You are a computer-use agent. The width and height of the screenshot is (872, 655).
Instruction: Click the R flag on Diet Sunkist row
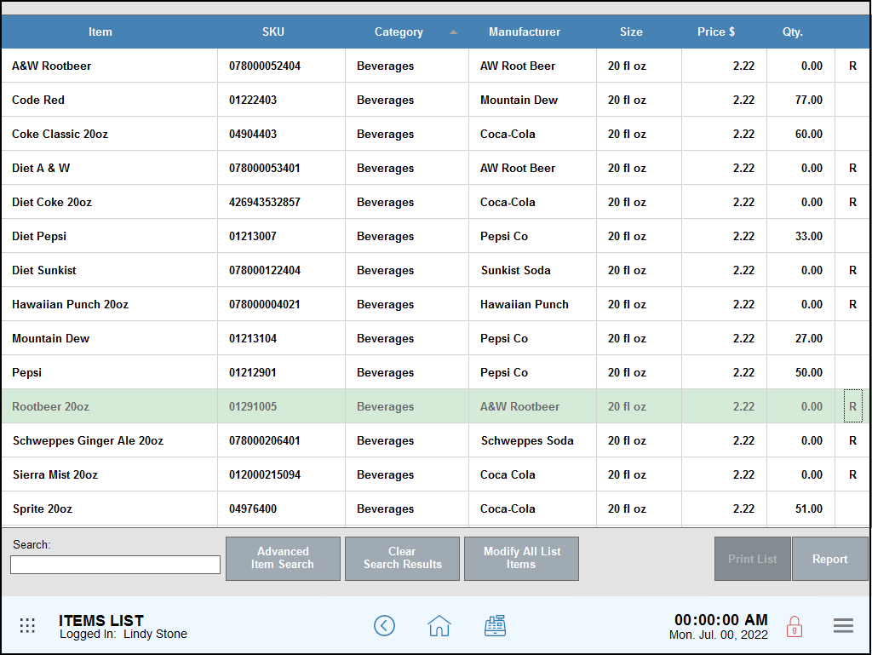coord(852,270)
